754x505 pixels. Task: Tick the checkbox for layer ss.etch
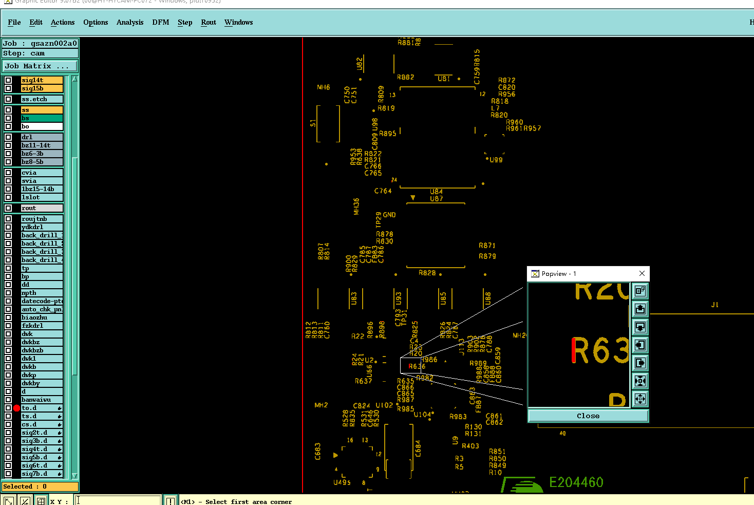pos(8,99)
